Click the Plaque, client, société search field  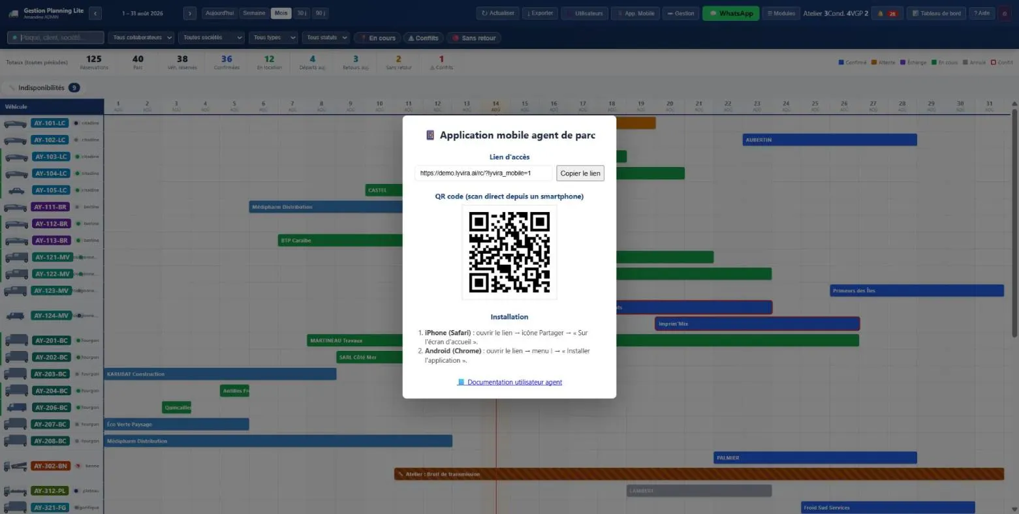55,38
